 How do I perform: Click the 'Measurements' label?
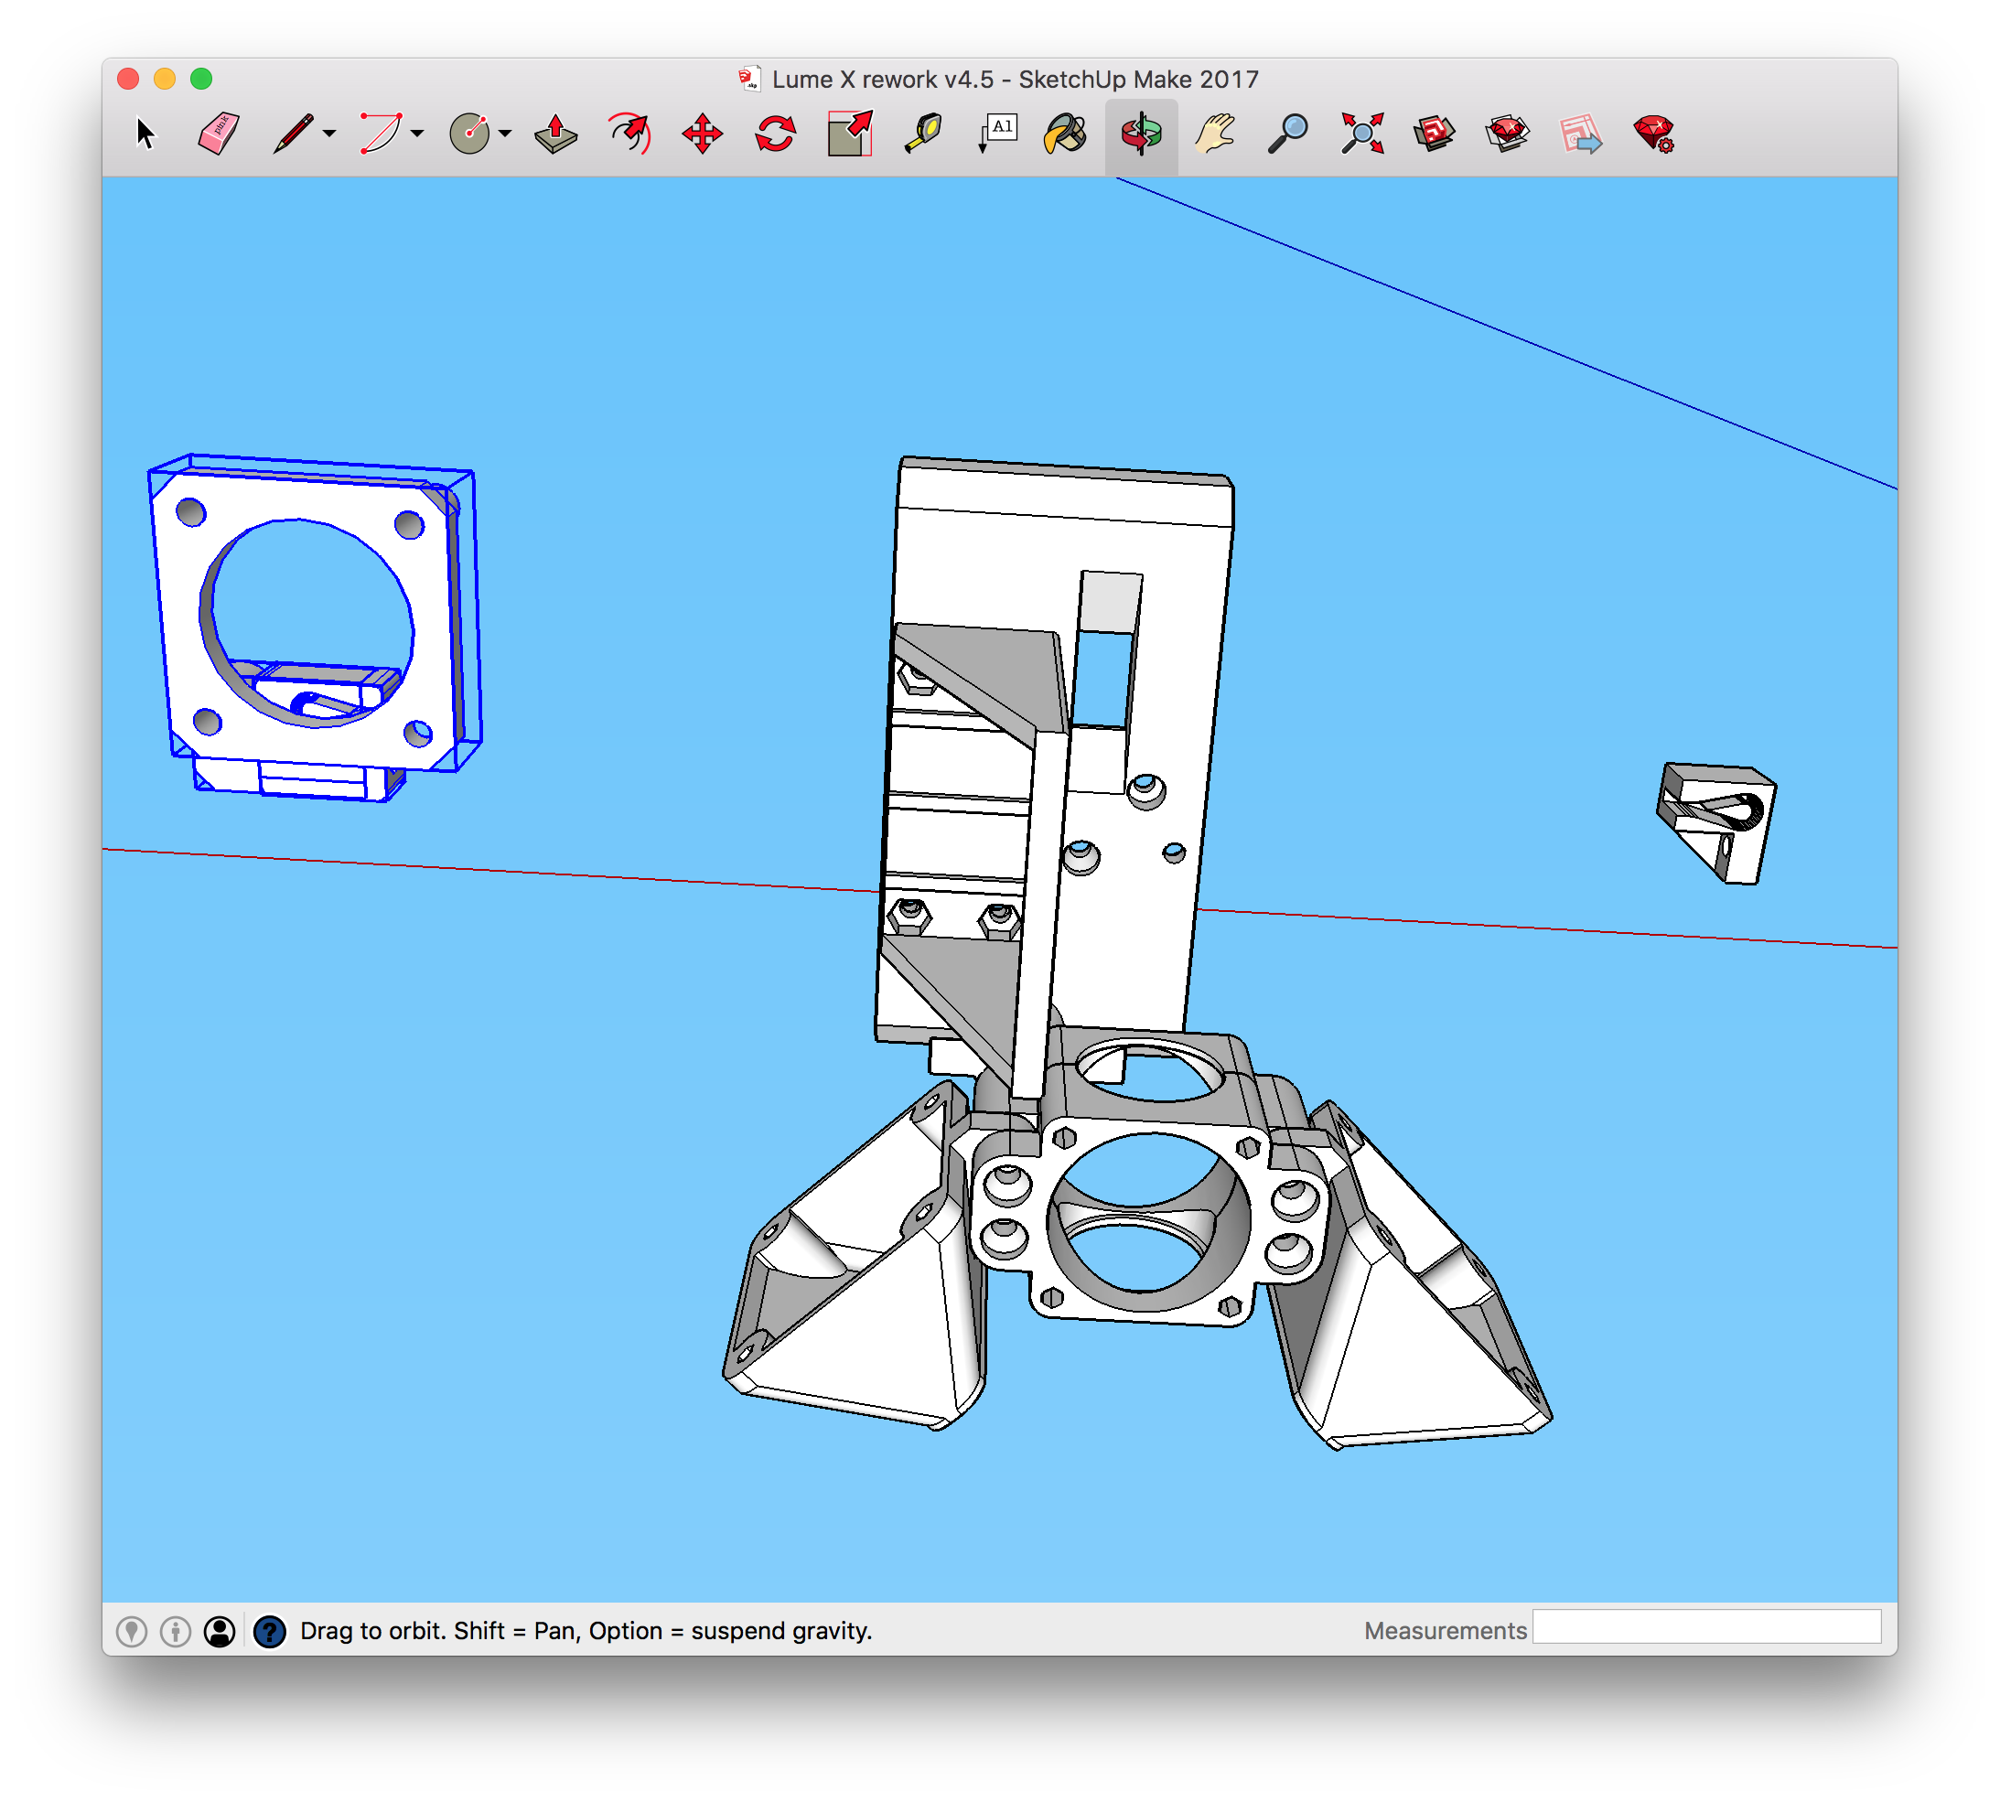click(x=1445, y=1631)
